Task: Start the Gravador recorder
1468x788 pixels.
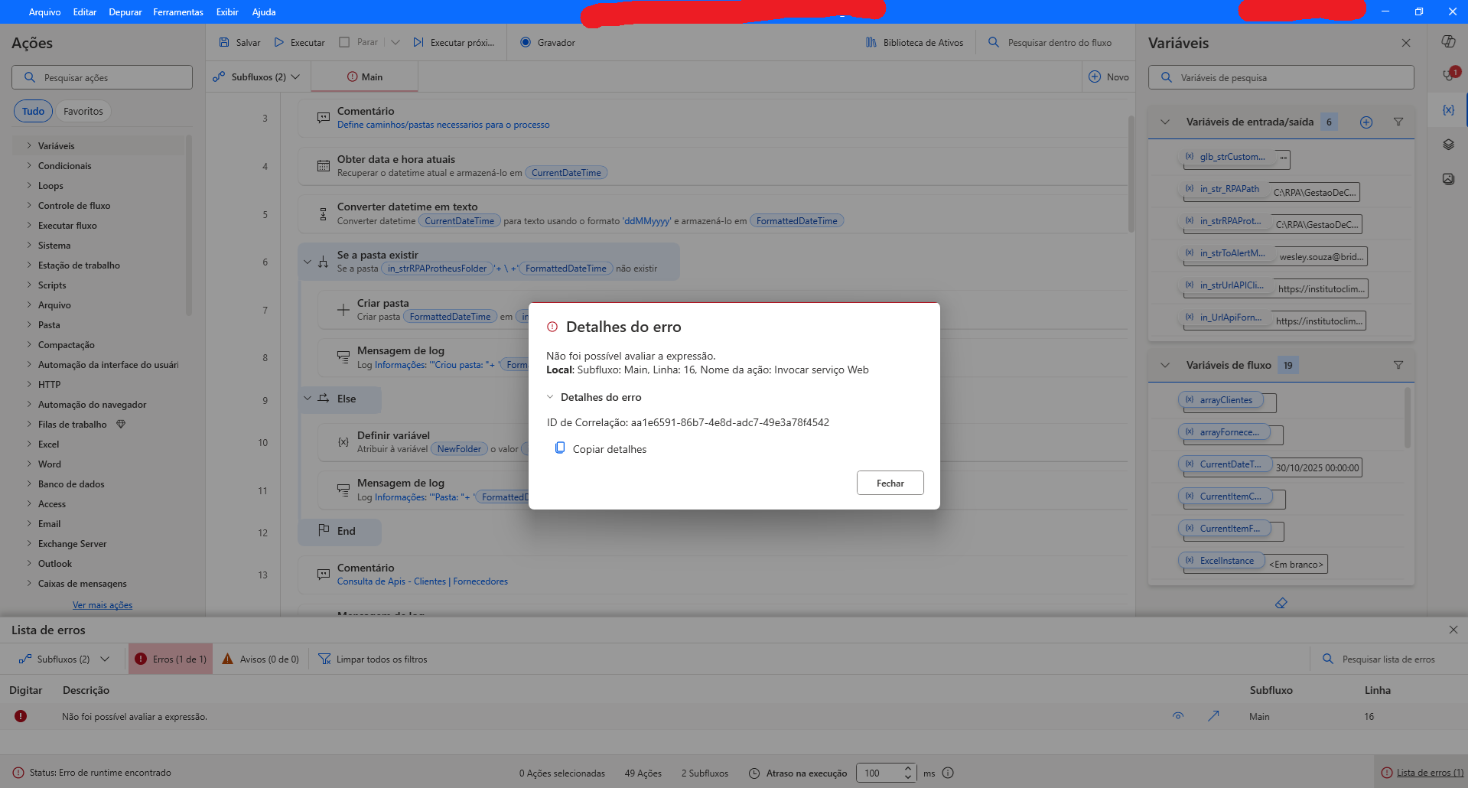Action: point(548,43)
